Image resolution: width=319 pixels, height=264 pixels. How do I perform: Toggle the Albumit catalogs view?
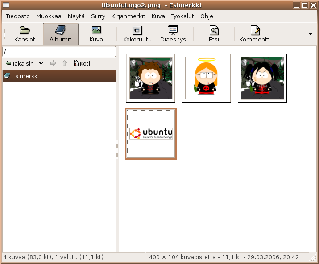[x=60, y=34]
